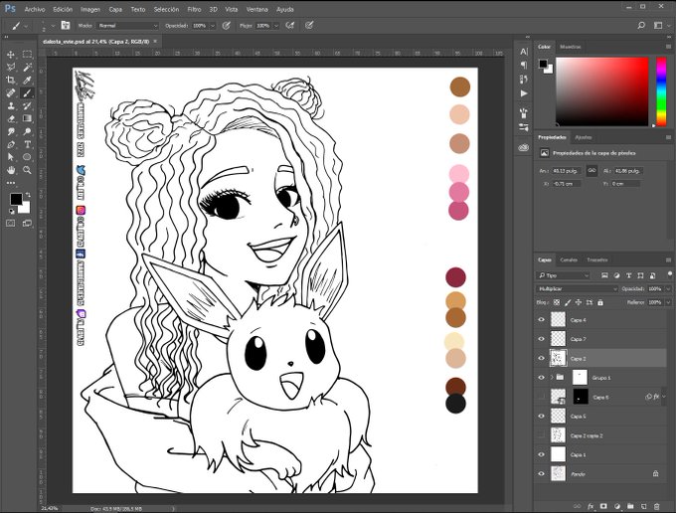Image resolution: width=676 pixels, height=513 pixels.
Task: Add layer style fx at panel bottom
Action: click(x=591, y=506)
